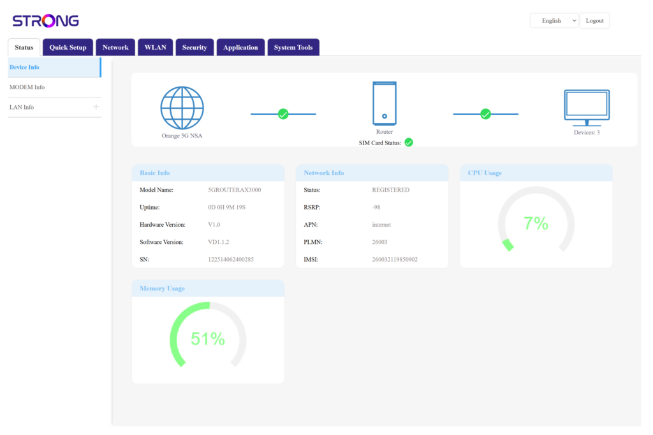Click the Memory Usage 51% gauge
653x435 pixels.
coord(208,339)
